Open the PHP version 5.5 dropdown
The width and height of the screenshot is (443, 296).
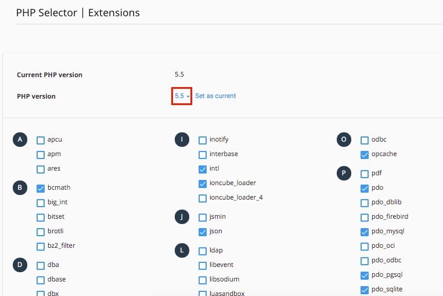pyautogui.click(x=182, y=96)
